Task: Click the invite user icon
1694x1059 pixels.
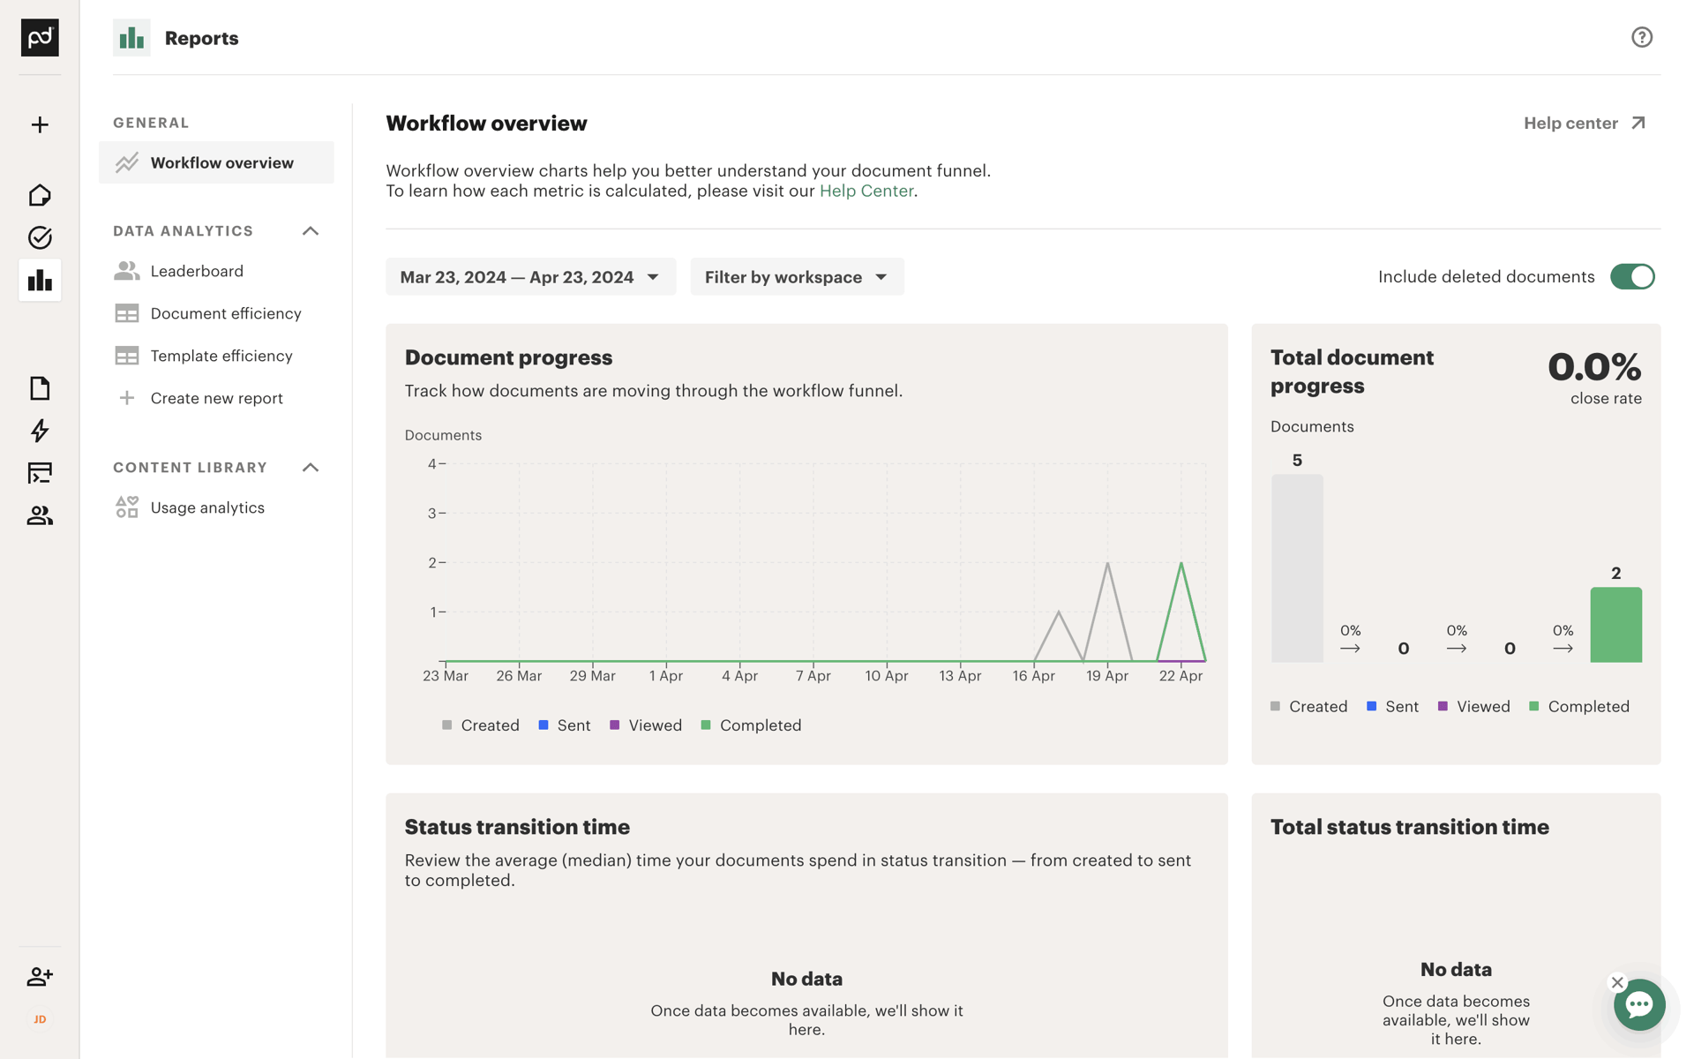Action: pos(40,976)
